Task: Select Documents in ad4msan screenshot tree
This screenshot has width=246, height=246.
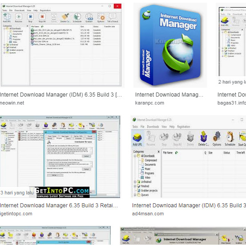Action: tap(150, 165)
